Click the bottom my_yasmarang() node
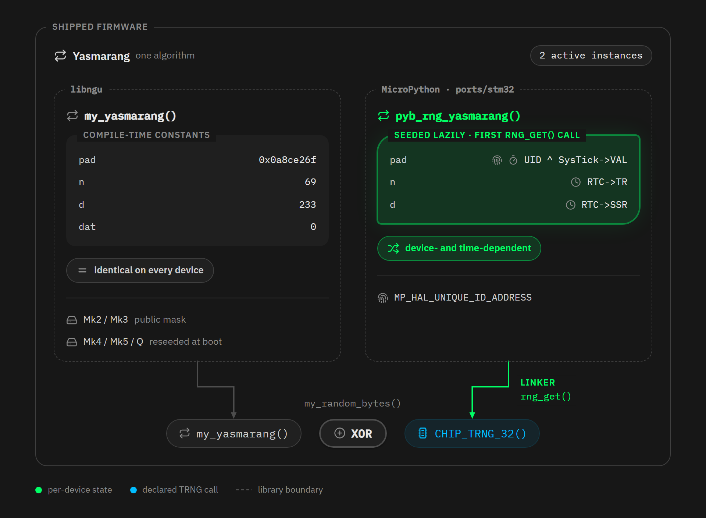This screenshot has height=518, width=706. [234, 433]
